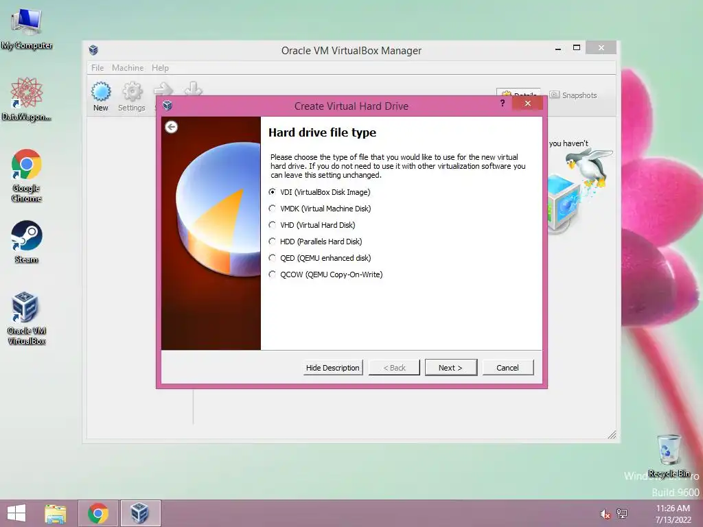
Task: Switch to Chrome in the taskbar
Action: (98, 513)
